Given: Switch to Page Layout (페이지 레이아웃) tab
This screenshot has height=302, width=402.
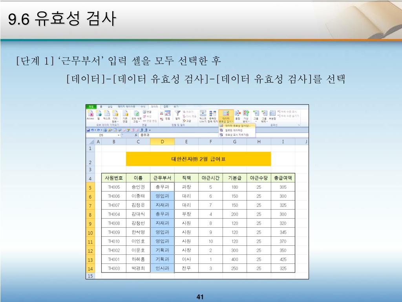Looking at the screenshot, I should tap(126, 107).
